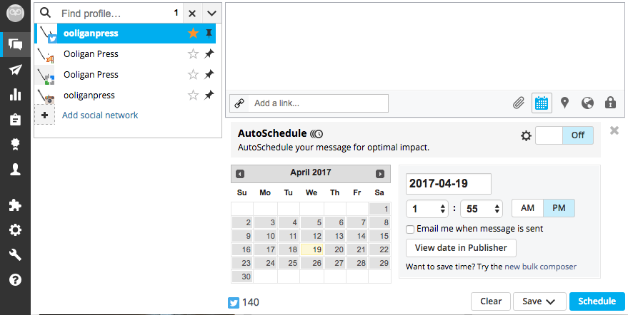Toggle the scheduling calendar icon

pyautogui.click(x=542, y=103)
